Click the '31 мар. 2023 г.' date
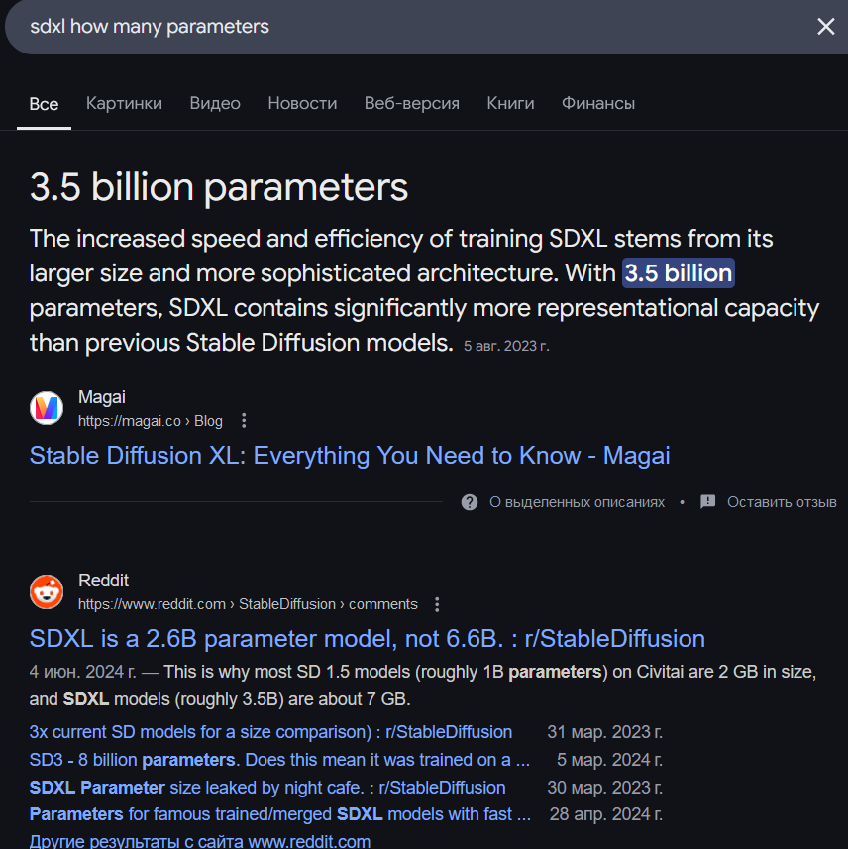 (x=605, y=732)
